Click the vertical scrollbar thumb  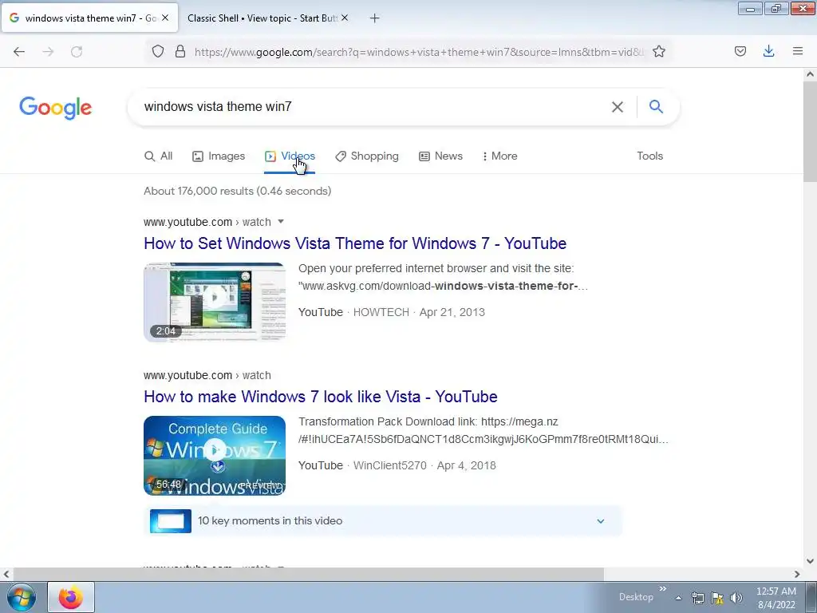[x=810, y=132]
